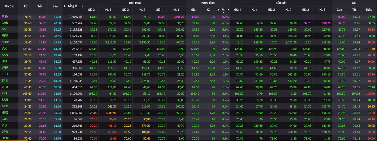Click the Khớp lệnh group header
The image size is (377, 141).
pyautogui.click(x=208, y=3)
